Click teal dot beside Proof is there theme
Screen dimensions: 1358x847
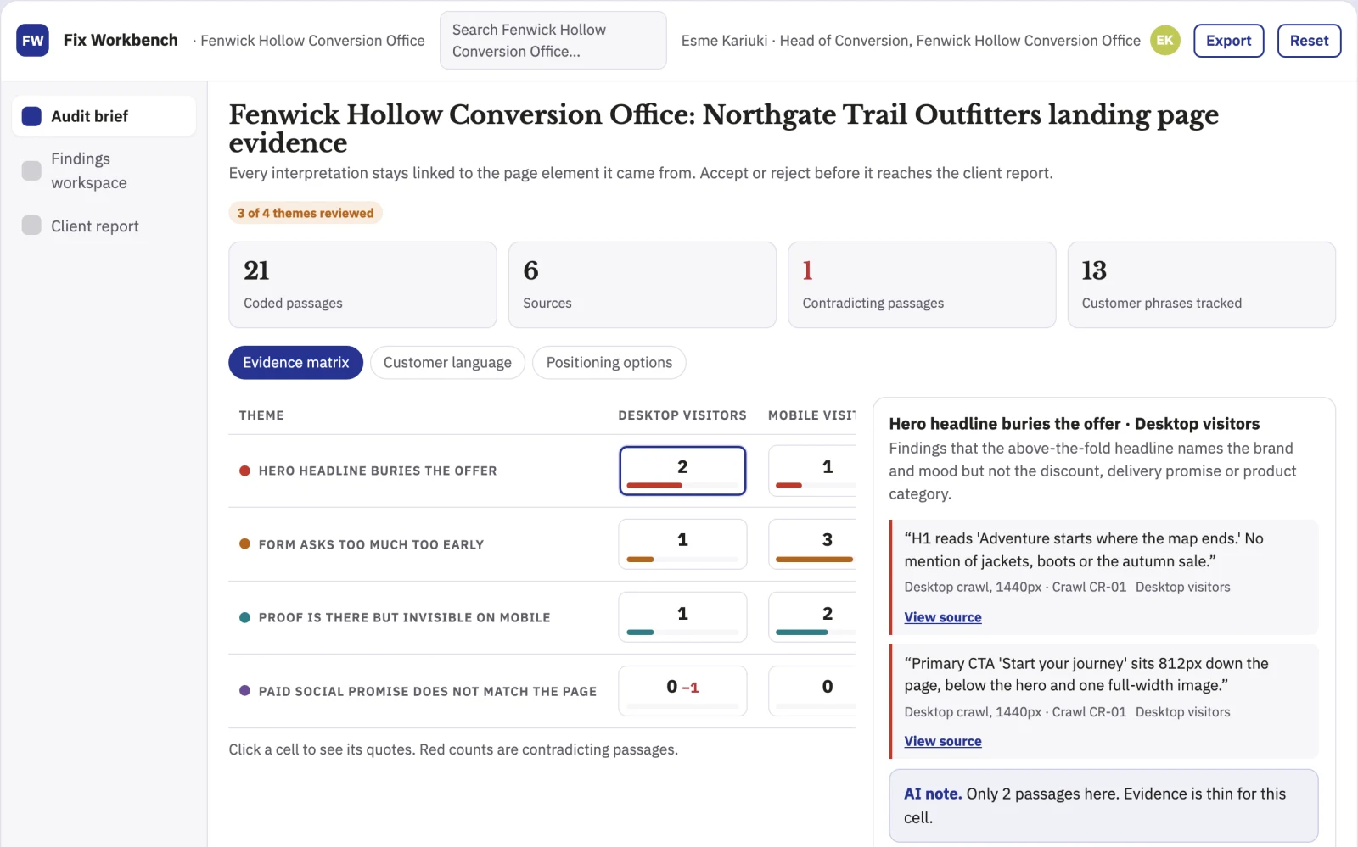244,617
